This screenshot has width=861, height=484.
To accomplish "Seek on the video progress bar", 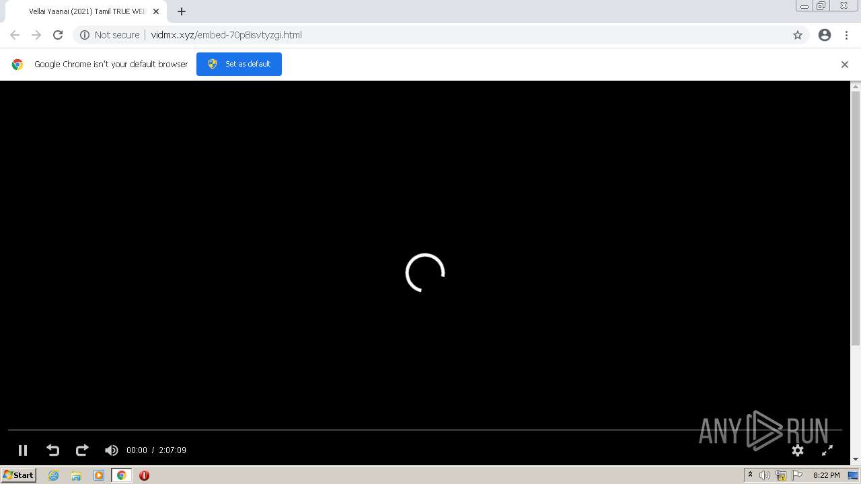I will tap(425, 430).
